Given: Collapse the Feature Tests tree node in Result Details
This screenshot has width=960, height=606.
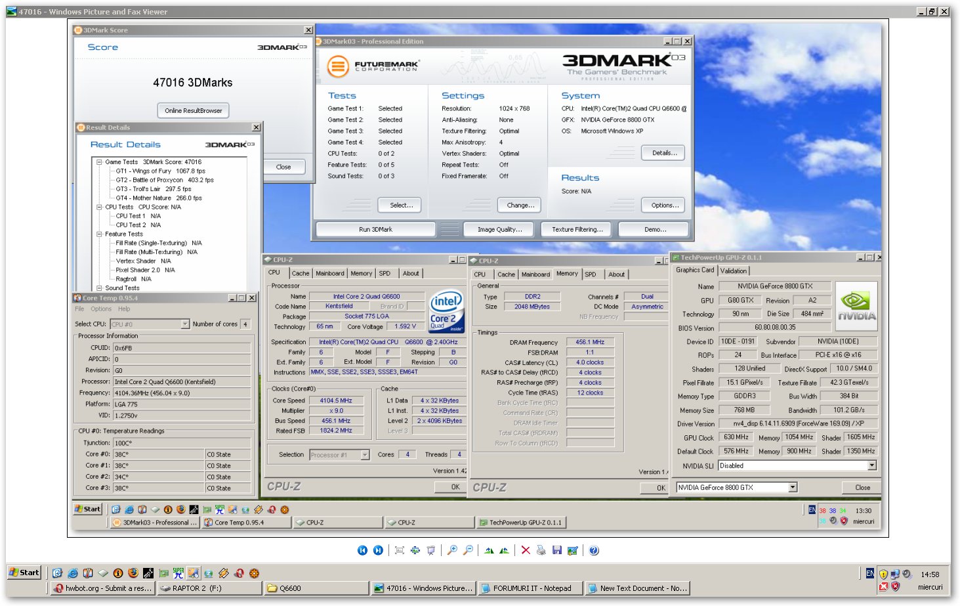Looking at the screenshot, I should point(100,234).
